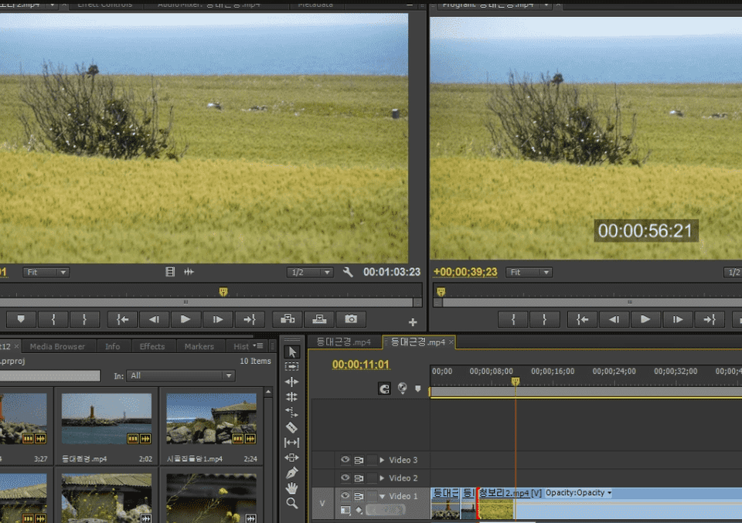Screen dimensions: 742x523
Task: Open Source monitor wrench settings
Action: [x=348, y=272]
